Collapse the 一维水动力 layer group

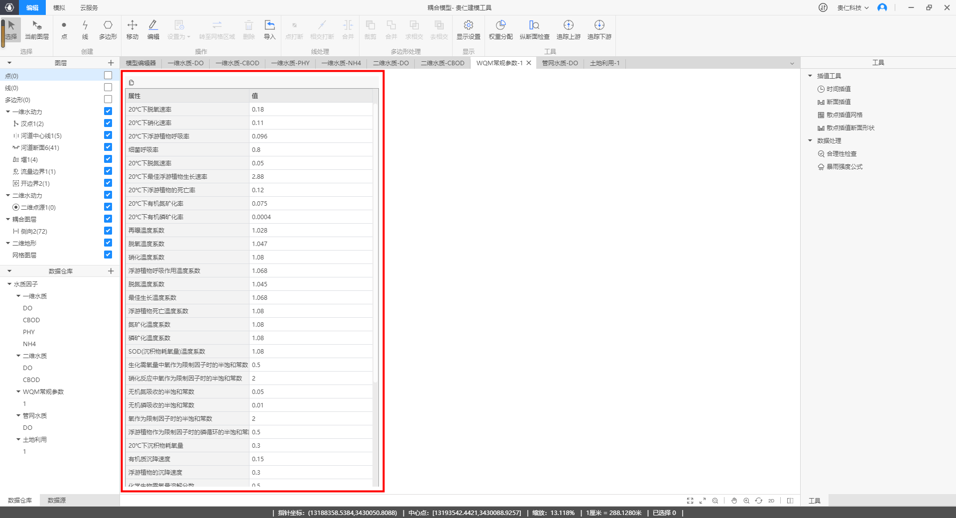click(8, 112)
